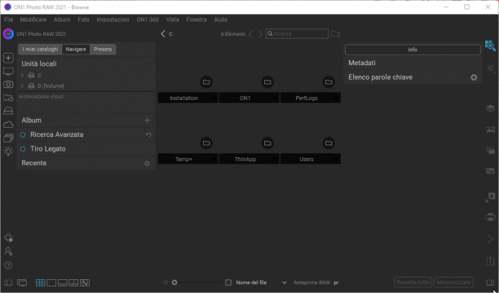Switch to filmstrip view mode

pos(63,282)
